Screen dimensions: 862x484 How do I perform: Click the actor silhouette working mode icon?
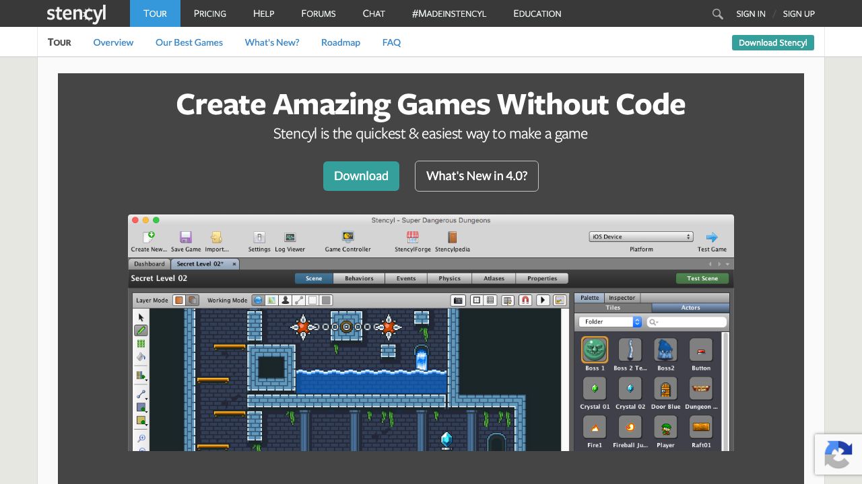coord(285,300)
